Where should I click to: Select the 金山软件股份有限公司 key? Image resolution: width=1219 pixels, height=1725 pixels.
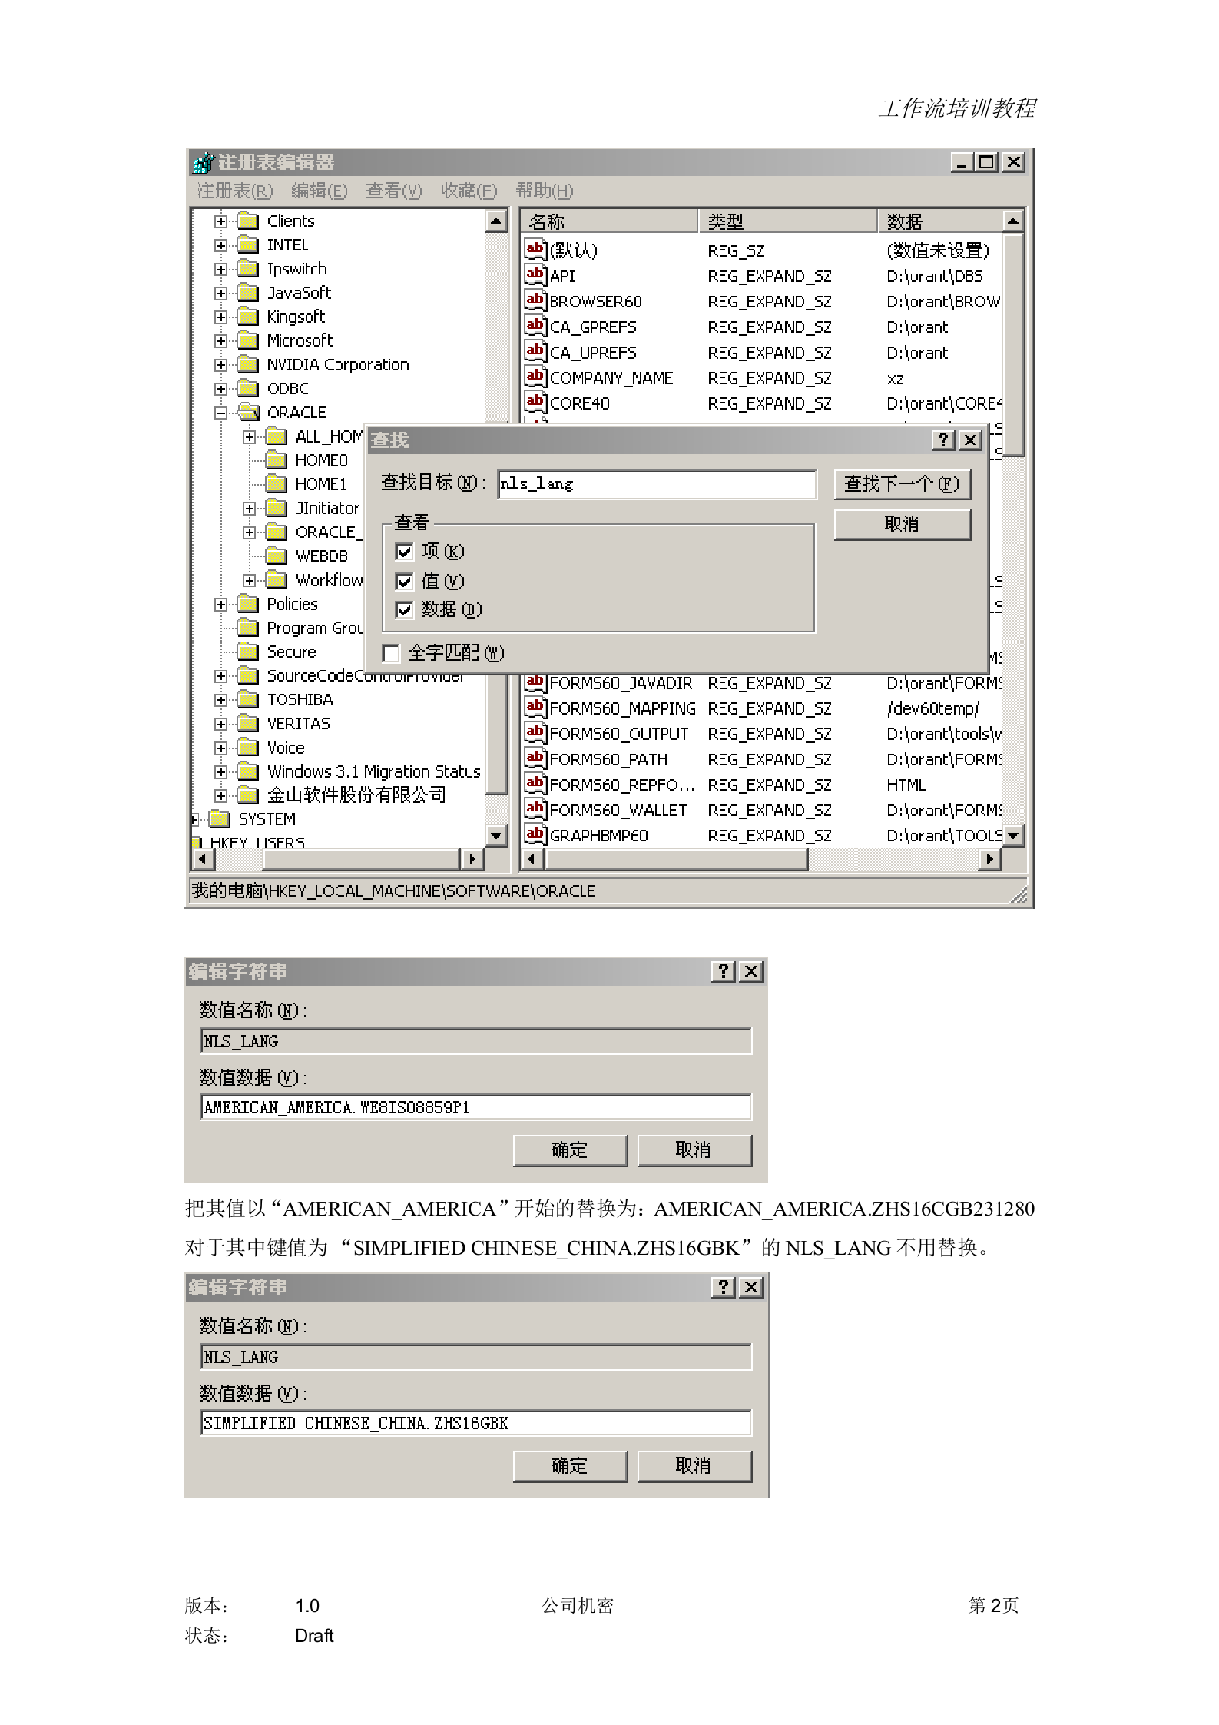point(356,795)
